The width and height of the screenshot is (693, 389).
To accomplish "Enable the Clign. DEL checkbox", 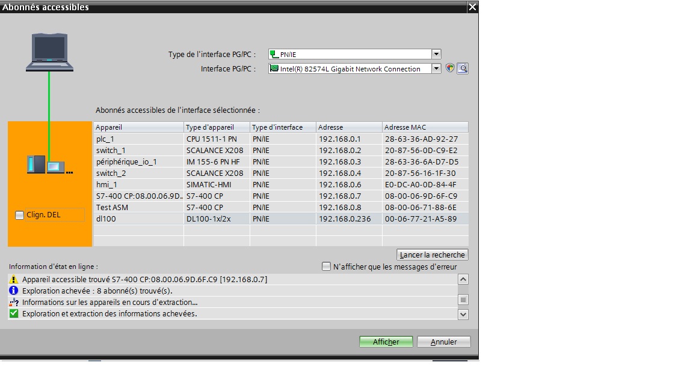I will pyautogui.click(x=20, y=215).
